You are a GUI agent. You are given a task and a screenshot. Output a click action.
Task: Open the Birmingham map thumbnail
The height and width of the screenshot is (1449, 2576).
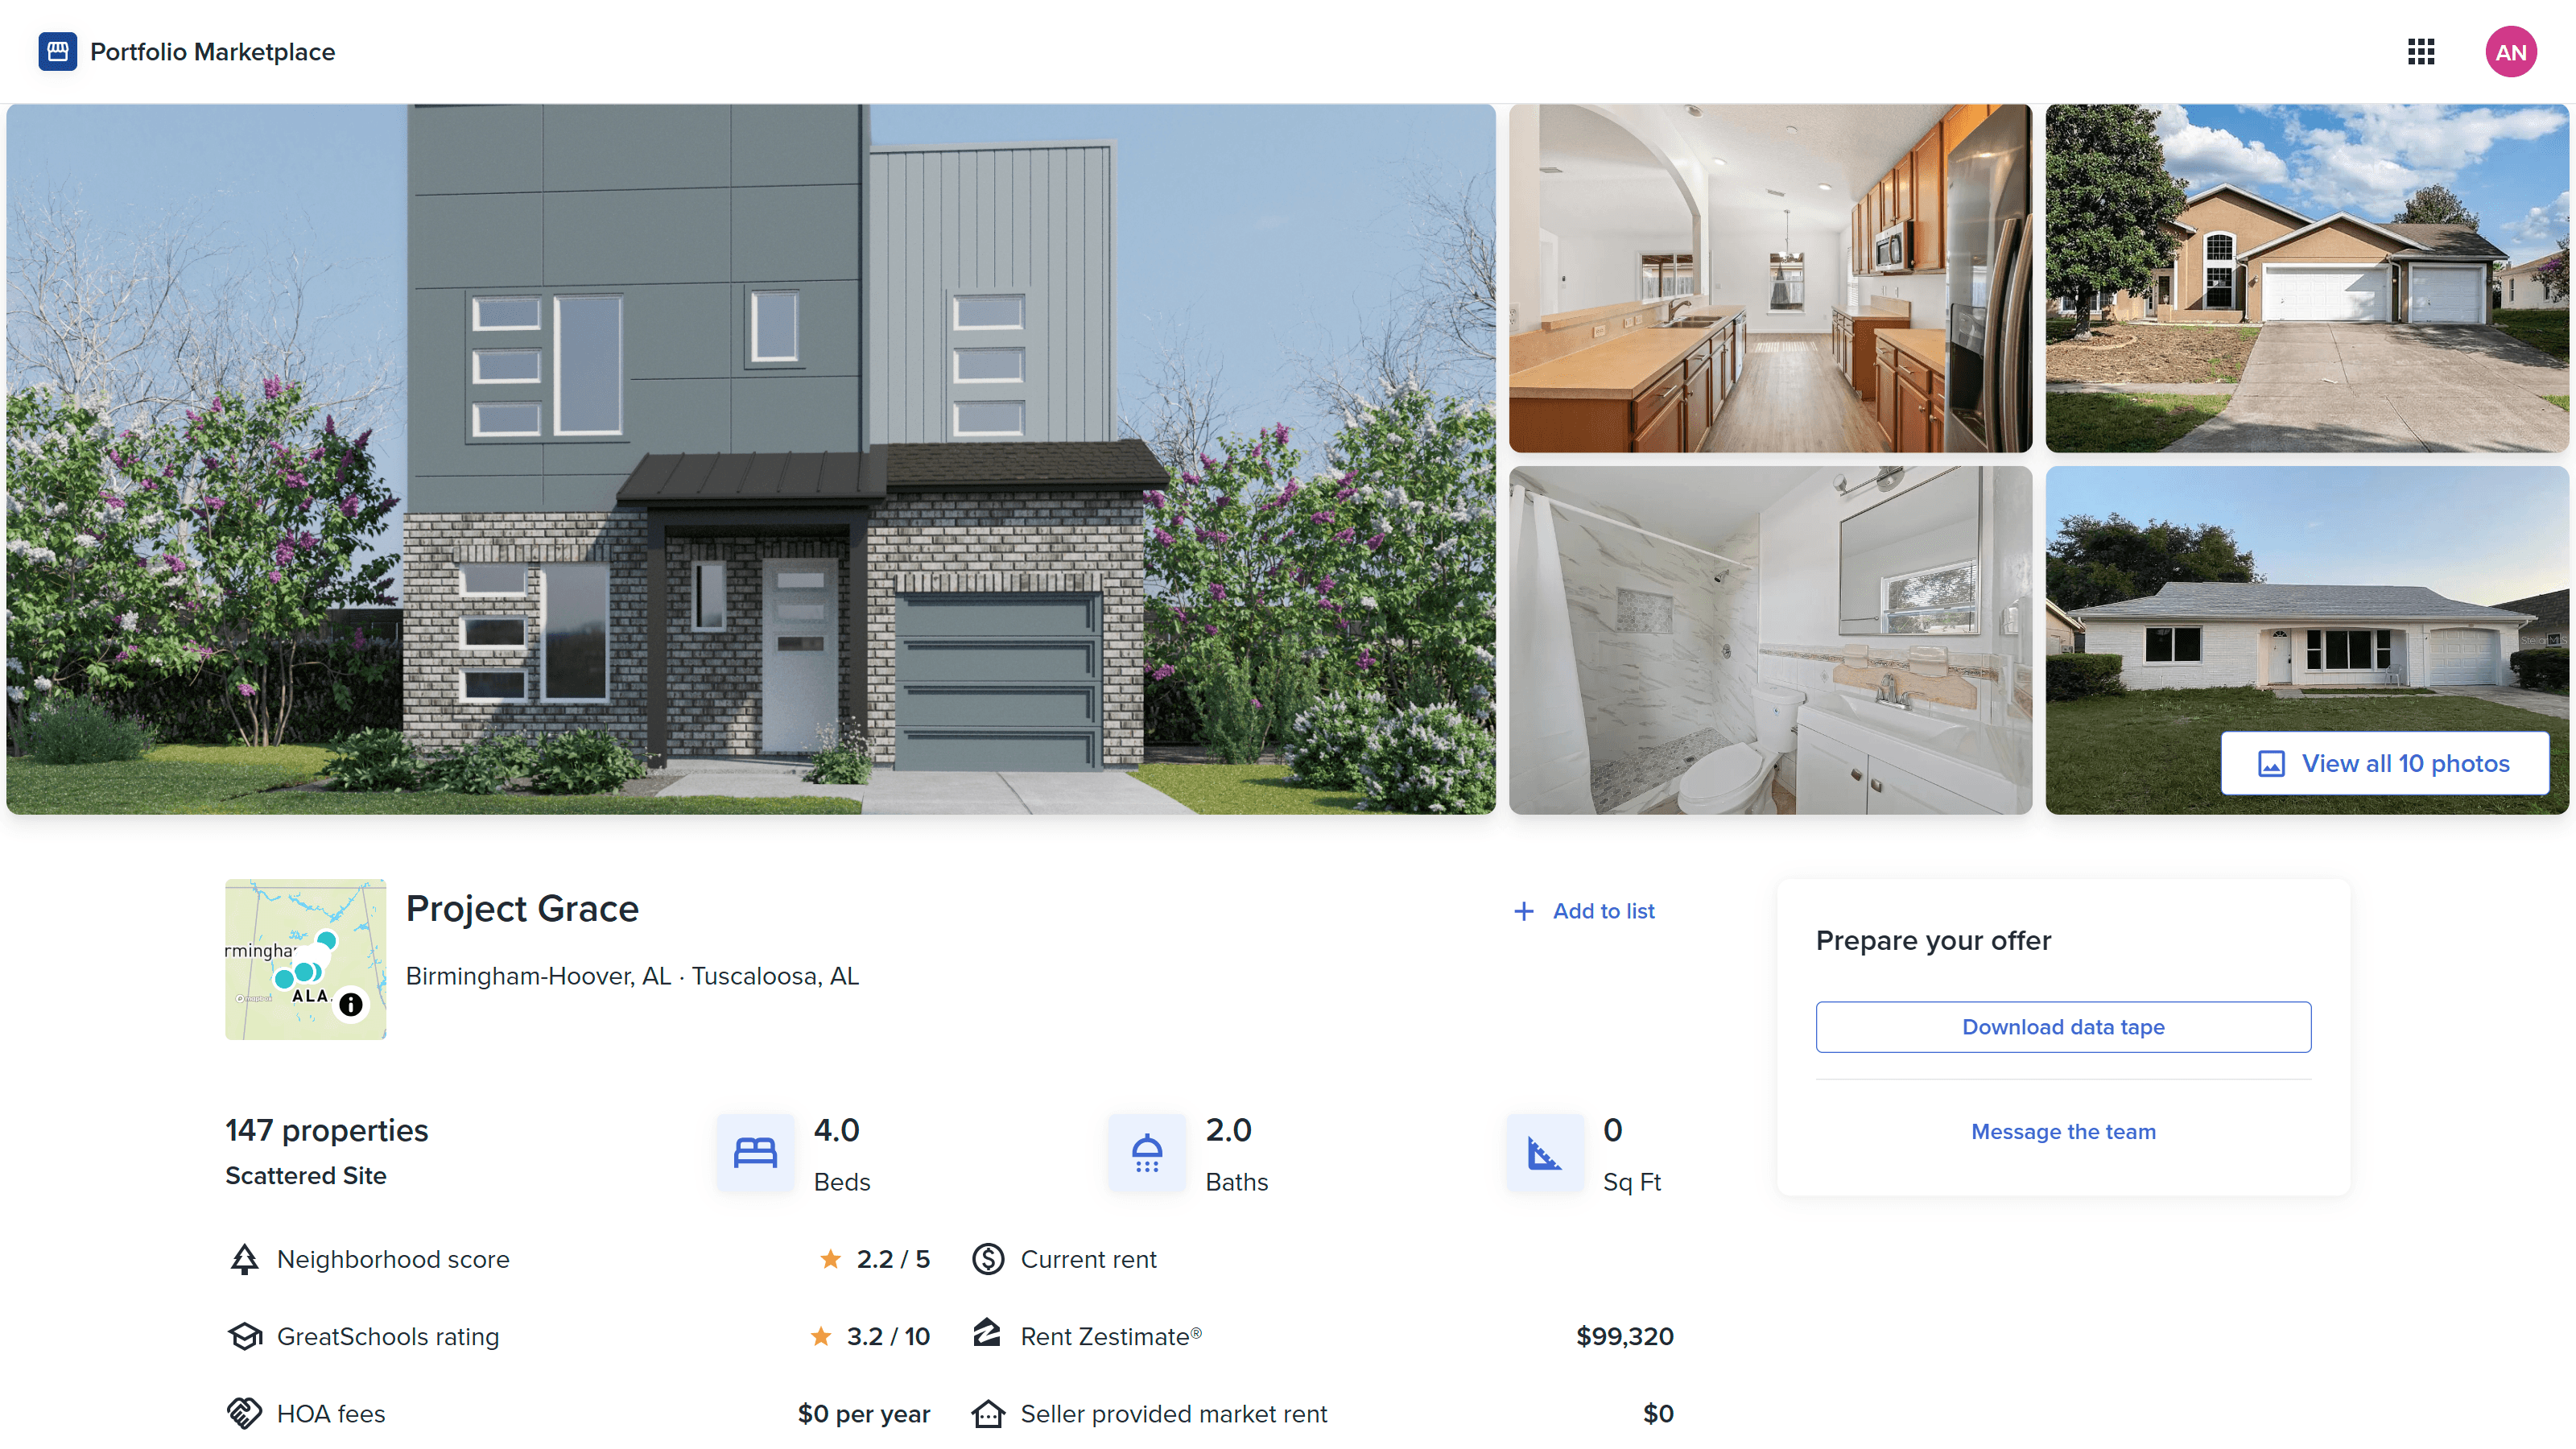[305, 959]
